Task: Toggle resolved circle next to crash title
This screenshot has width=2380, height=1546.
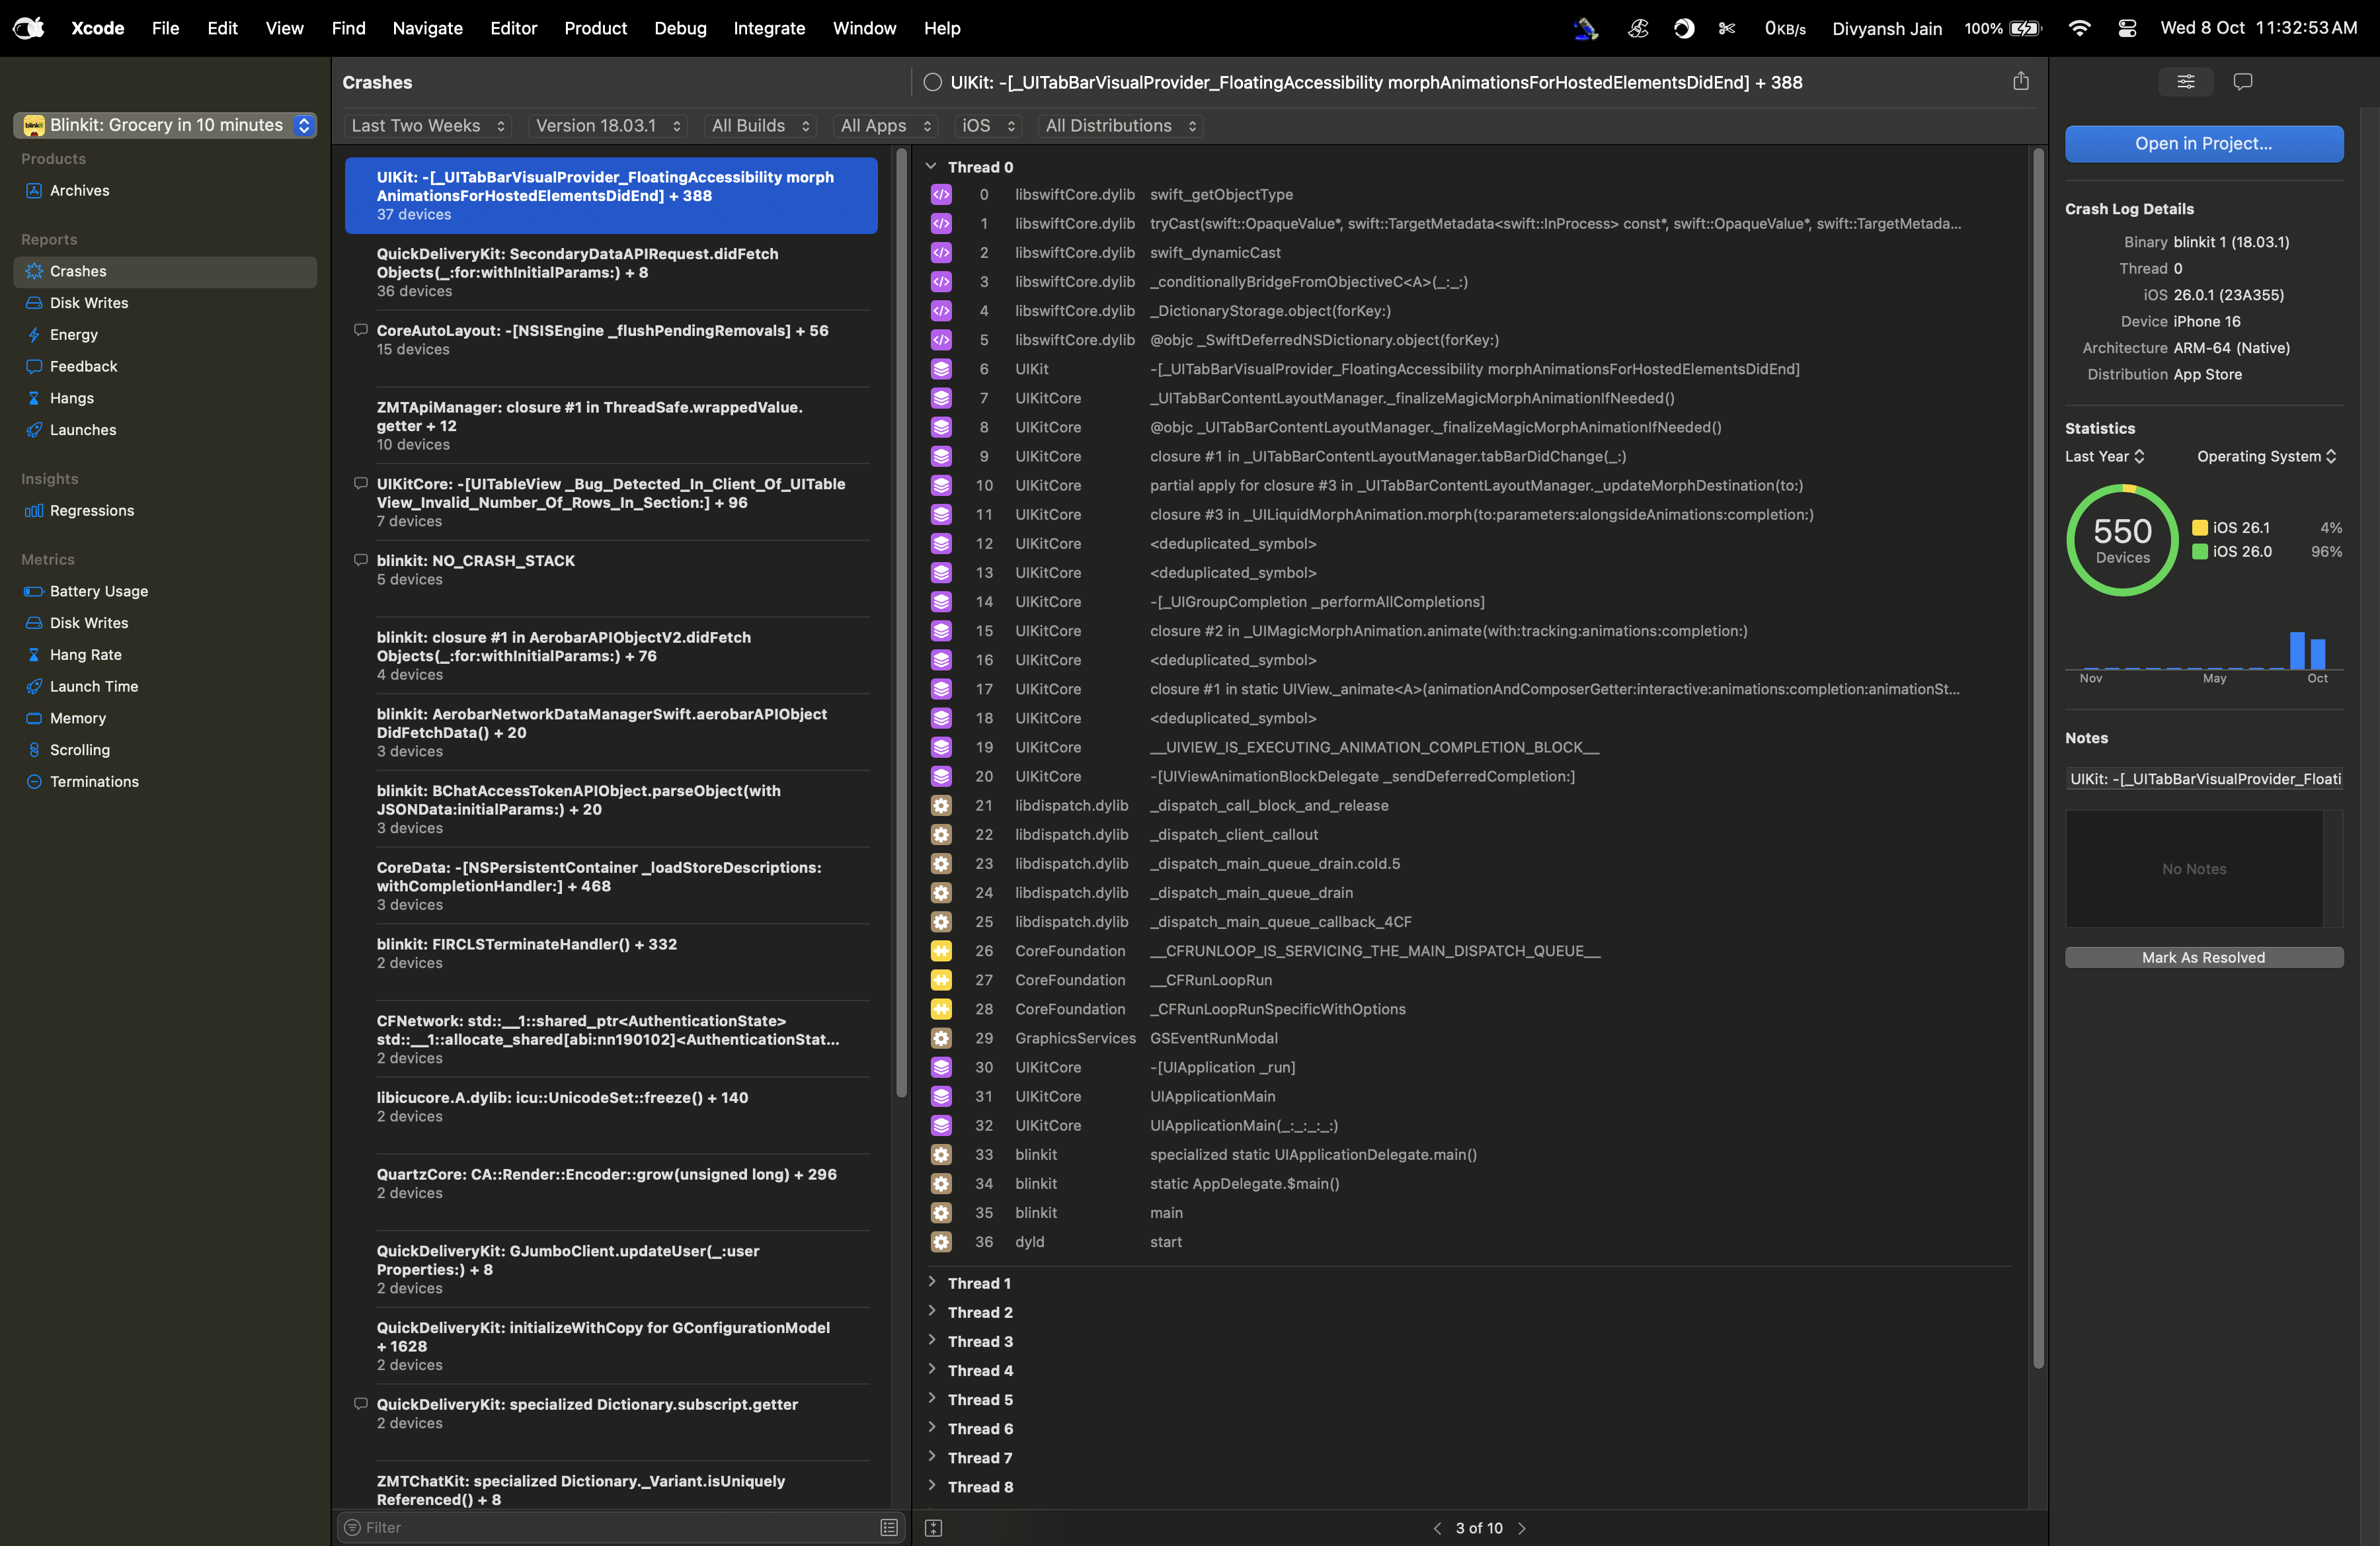Action: click(x=932, y=82)
